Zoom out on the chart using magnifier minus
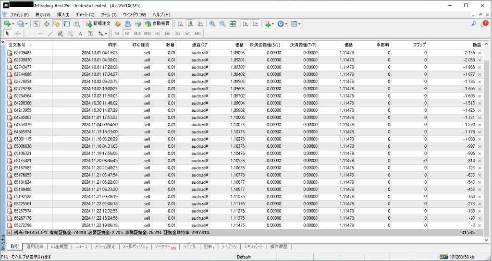The width and height of the screenshot is (492, 261). click(x=222, y=24)
